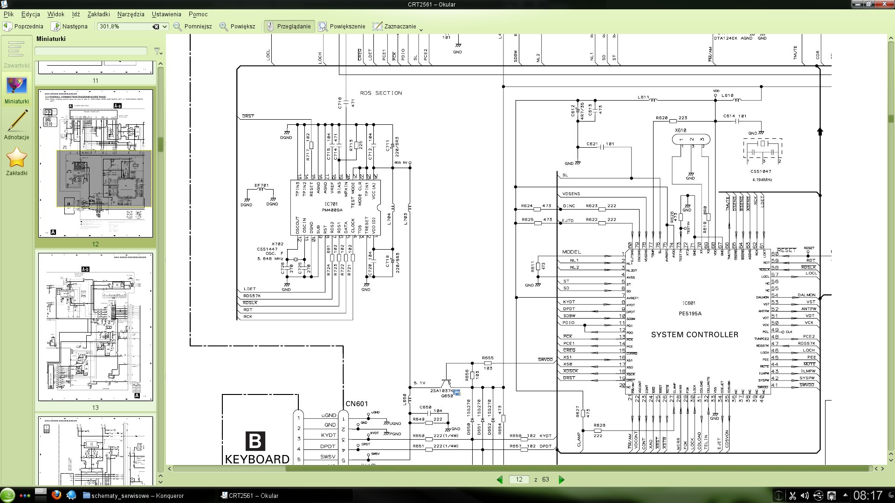Screen dimensions: 895x503
Task: Open the Idź menu
Action: [76, 14]
